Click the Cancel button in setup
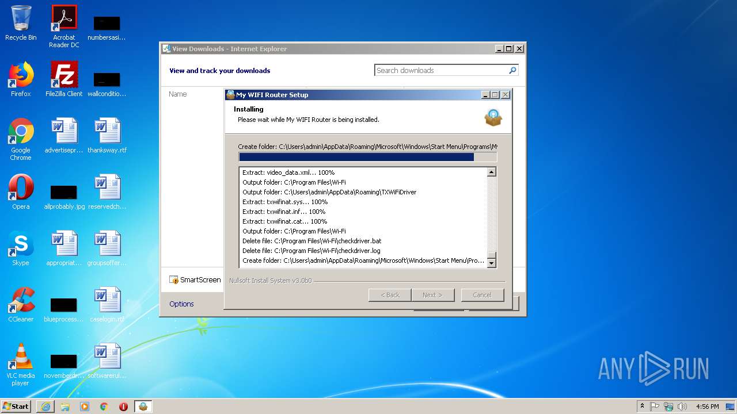This screenshot has width=737, height=414. click(482, 295)
